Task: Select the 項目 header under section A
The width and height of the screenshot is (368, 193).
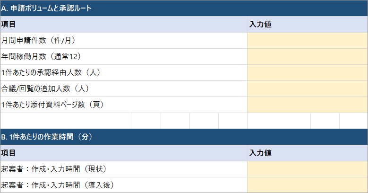Action: (9, 25)
